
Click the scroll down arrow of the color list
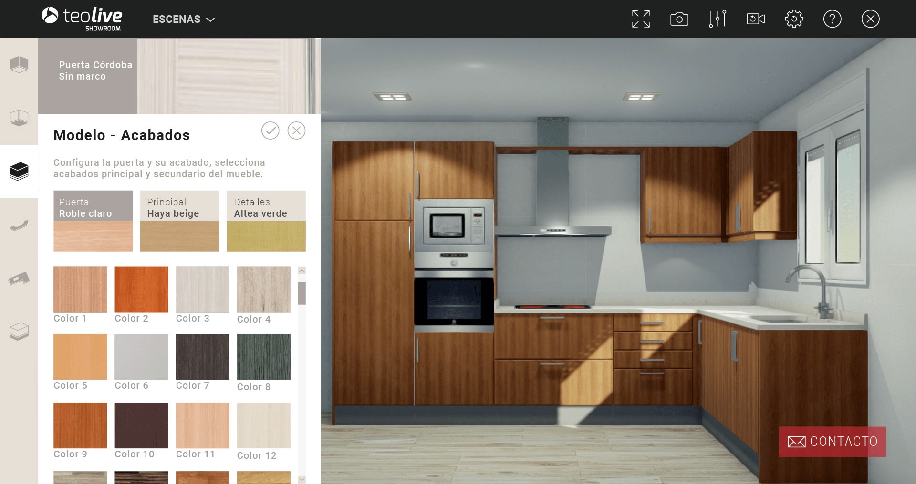click(x=302, y=479)
